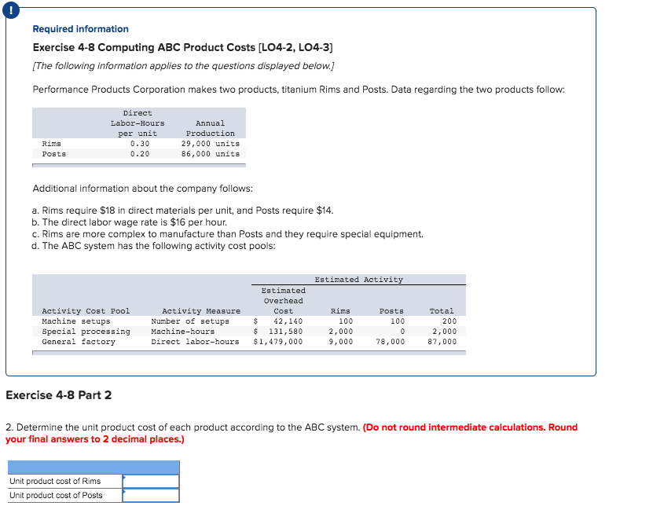Click the blue header bar above the answer table

92,467
